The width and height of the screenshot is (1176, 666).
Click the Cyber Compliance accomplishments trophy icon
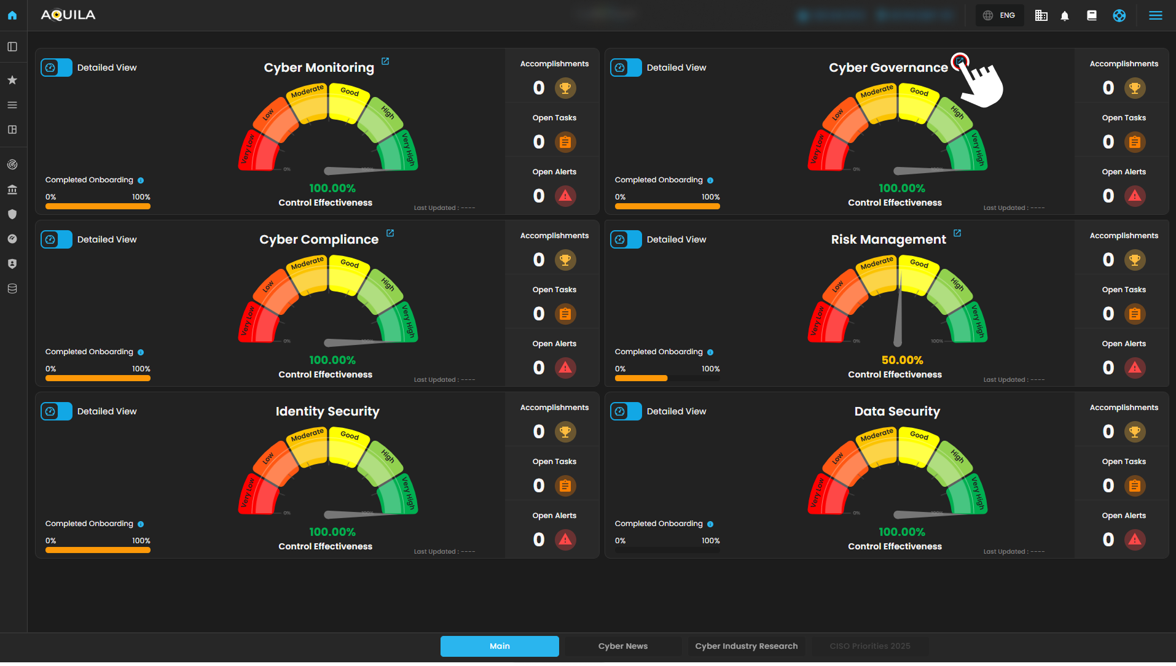tap(565, 260)
